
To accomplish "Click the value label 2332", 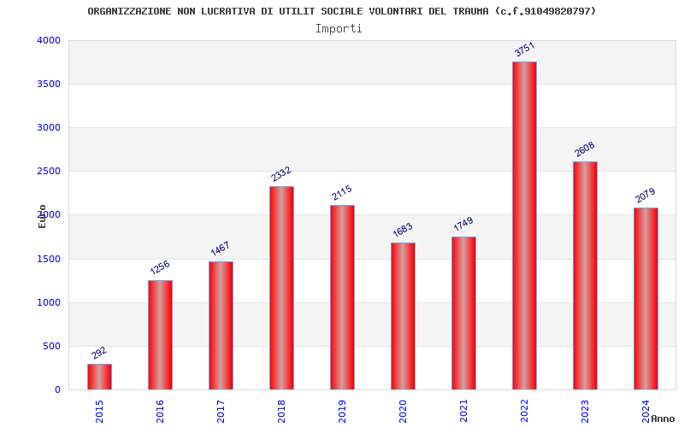I will (x=281, y=173).
